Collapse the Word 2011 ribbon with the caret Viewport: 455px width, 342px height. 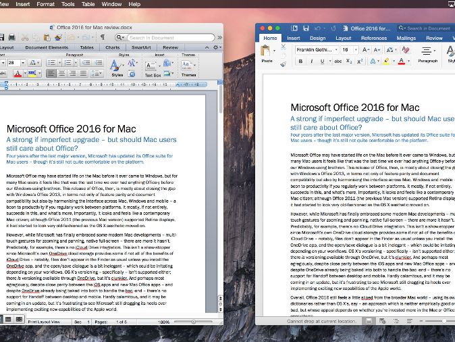(x=207, y=47)
